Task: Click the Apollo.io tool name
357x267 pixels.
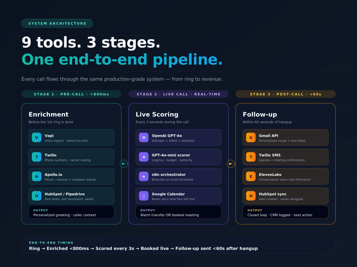Action: pos(54,174)
